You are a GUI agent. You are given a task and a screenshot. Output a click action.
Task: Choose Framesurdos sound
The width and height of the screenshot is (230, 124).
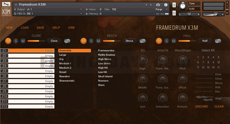tap(106, 51)
